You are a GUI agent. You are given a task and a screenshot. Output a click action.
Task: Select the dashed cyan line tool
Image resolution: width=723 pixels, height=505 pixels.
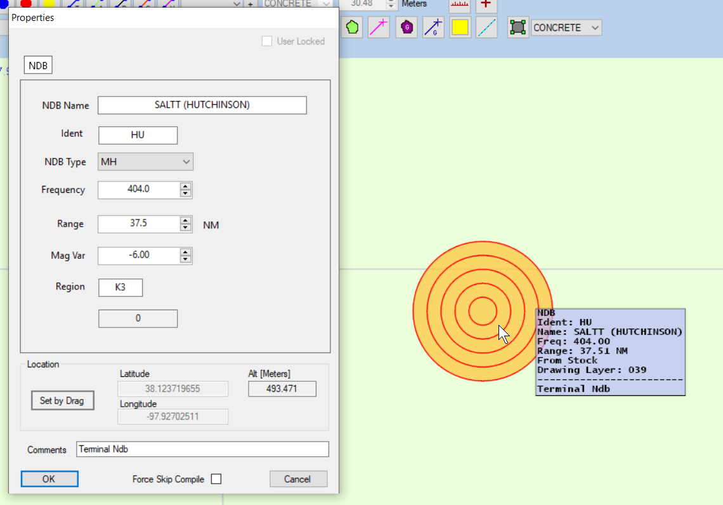486,27
